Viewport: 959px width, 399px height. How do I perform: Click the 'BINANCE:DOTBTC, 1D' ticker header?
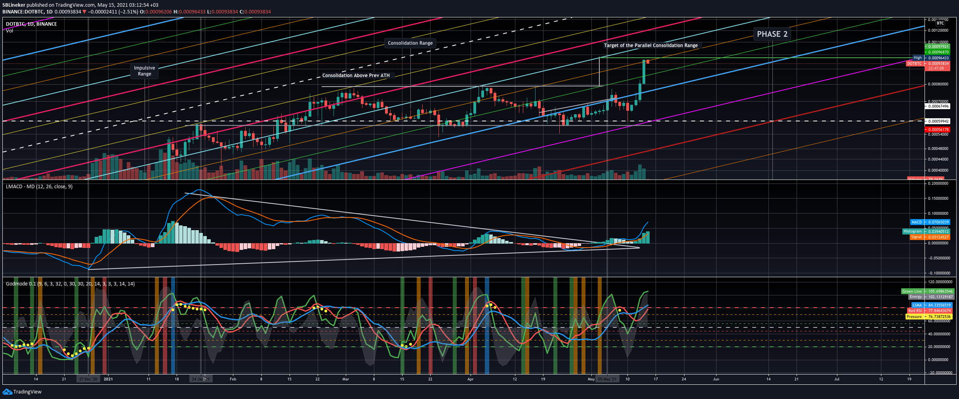click(x=27, y=12)
